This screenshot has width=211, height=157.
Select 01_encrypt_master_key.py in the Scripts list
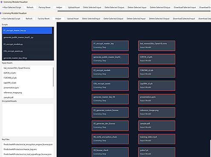[27, 30]
